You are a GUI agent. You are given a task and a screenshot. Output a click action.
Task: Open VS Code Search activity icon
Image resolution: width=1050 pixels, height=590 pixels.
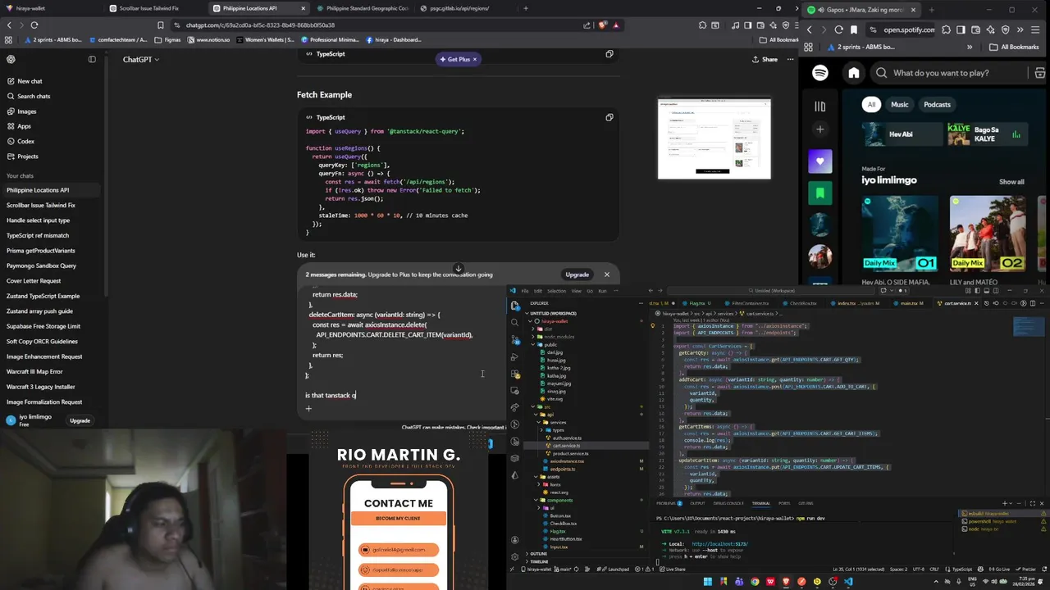[514, 323]
